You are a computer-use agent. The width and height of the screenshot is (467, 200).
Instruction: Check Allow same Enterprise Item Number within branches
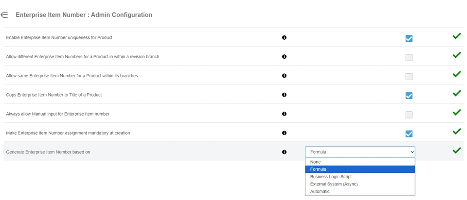[x=409, y=77]
